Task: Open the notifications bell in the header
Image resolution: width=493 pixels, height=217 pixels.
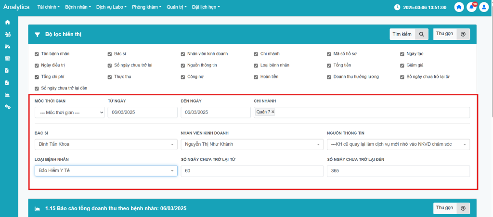Action: pos(471,7)
